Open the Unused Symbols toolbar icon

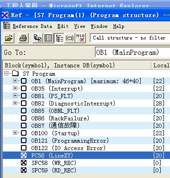tap(70, 38)
